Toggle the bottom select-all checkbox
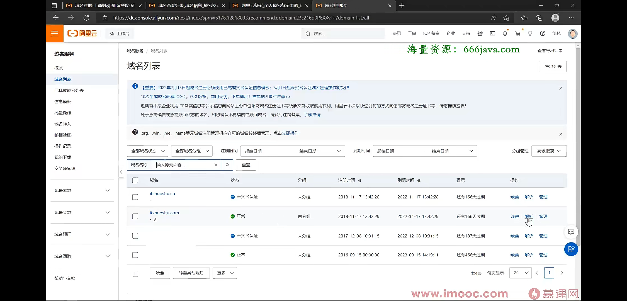Viewport: 627px width, 301px height. click(x=135, y=274)
